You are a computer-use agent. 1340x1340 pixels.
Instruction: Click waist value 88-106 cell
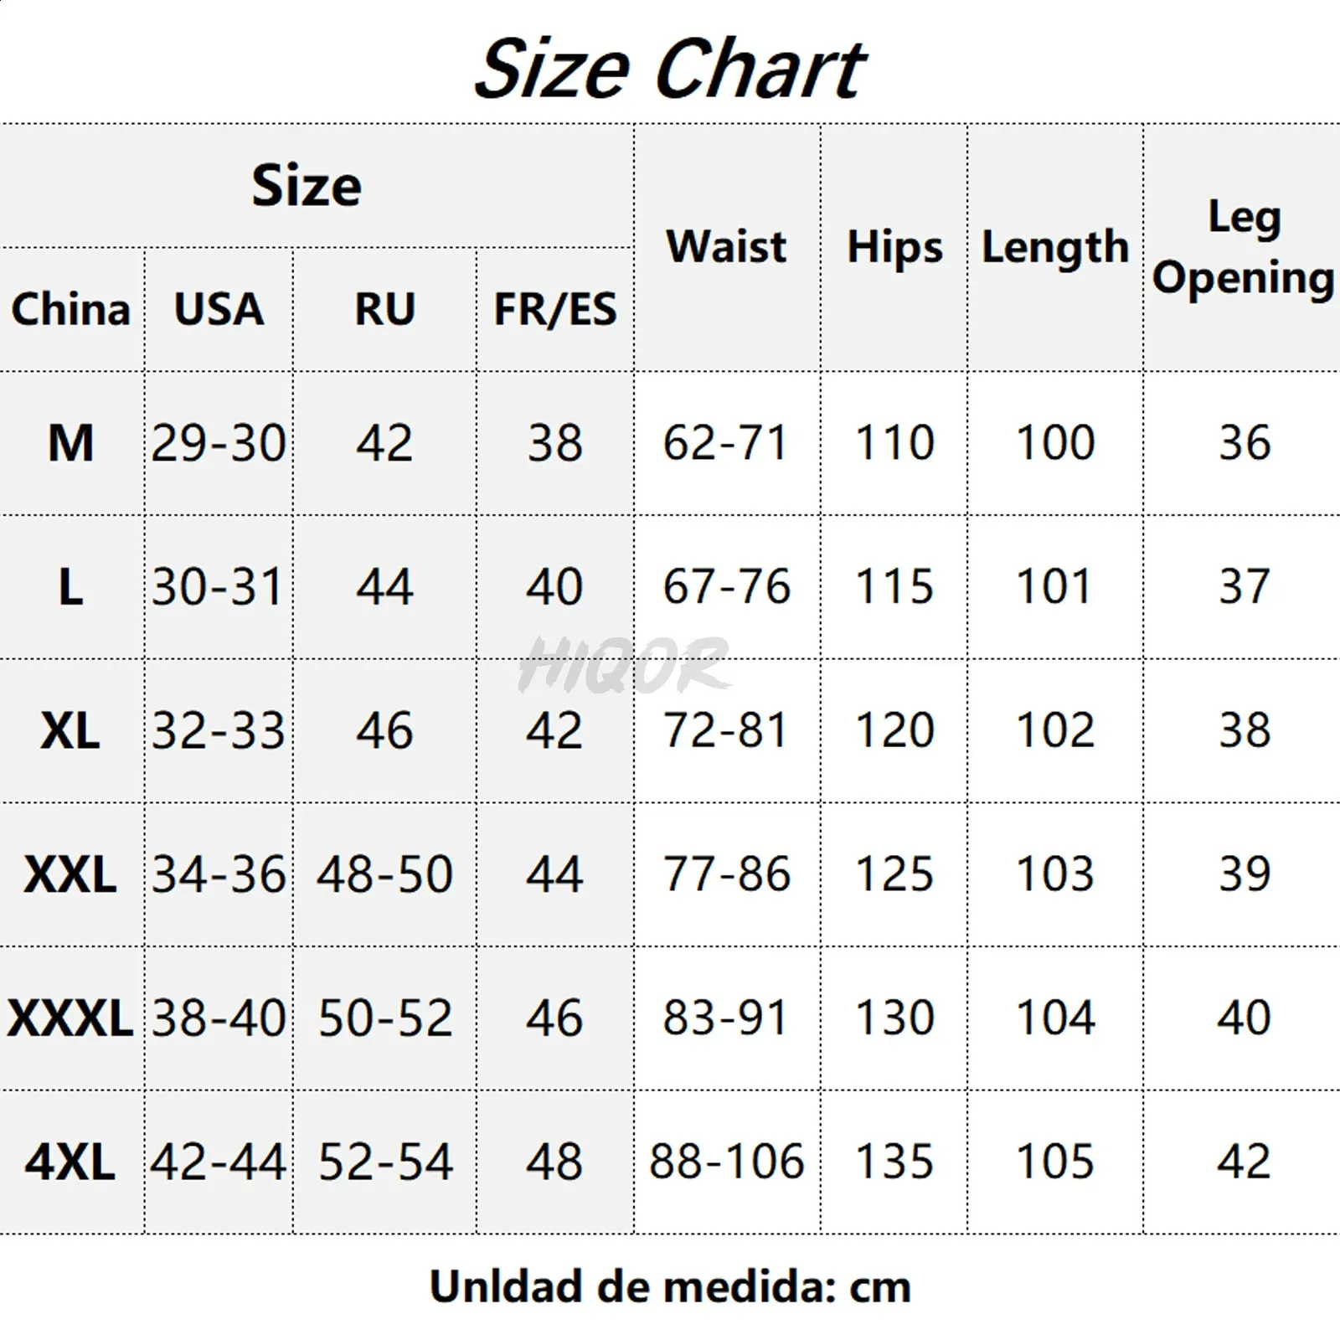(x=726, y=1162)
